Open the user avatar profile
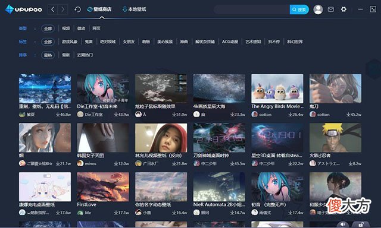Screen dimensions: 381x228 [x=318, y=9]
